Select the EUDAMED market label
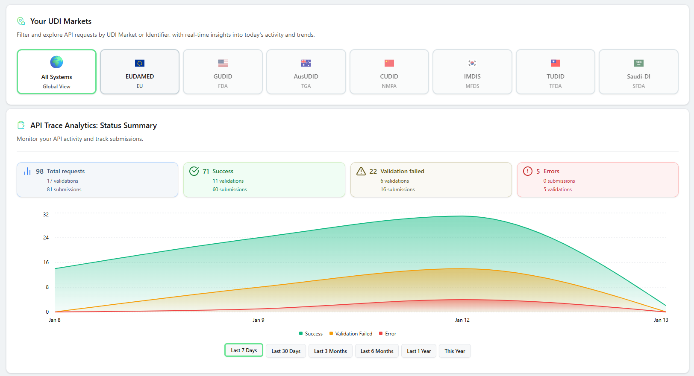 140,76
